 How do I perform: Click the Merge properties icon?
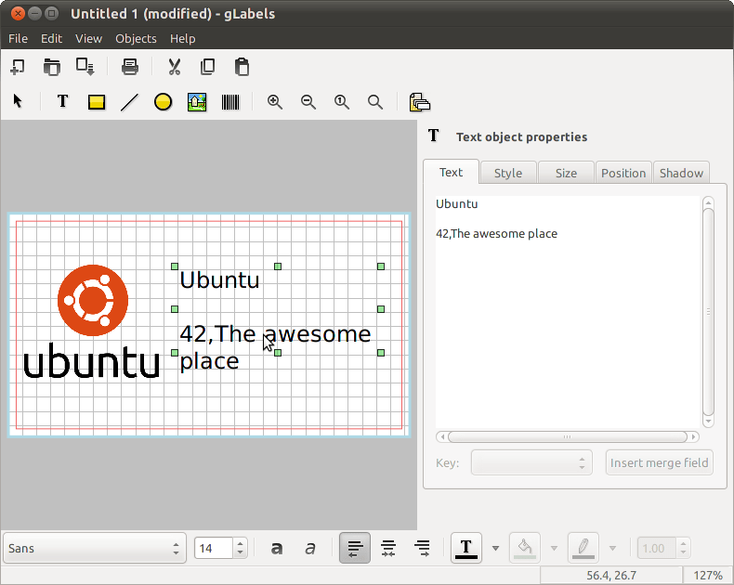[419, 102]
